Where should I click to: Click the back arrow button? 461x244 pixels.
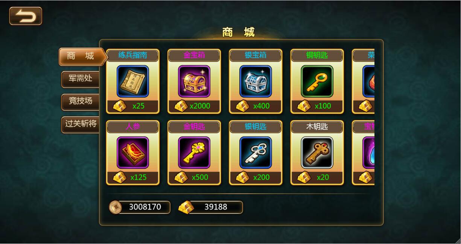pos(26,16)
